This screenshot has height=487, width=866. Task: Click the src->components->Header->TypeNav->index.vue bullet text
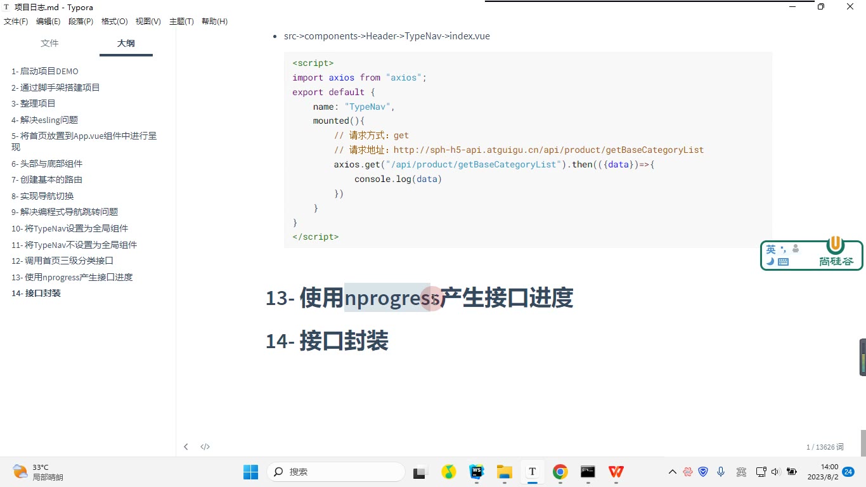(387, 36)
